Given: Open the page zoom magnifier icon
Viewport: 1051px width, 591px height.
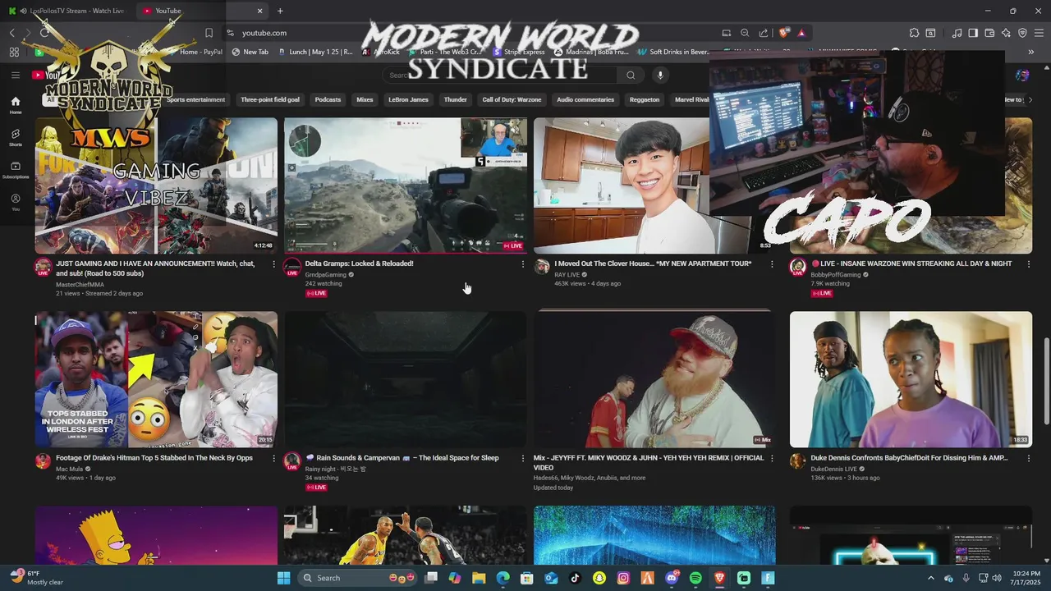Looking at the screenshot, I should click(745, 33).
